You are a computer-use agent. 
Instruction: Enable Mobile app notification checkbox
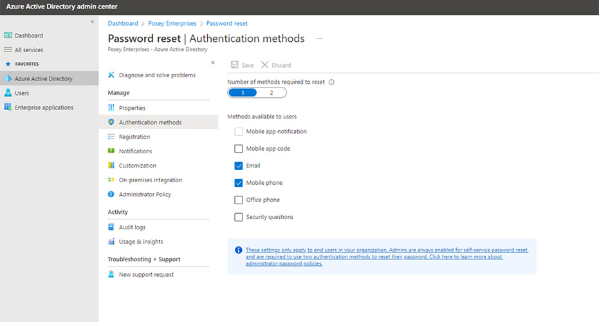pos(238,131)
